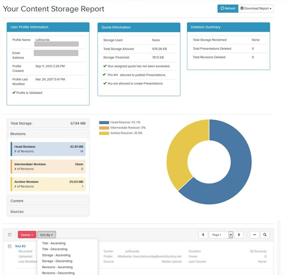Check the box for Test #2

point(10,246)
